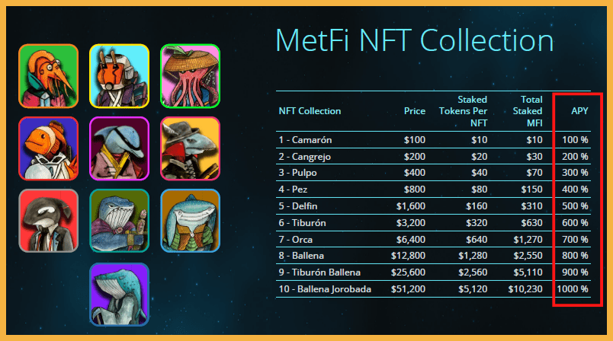Image resolution: width=613 pixels, height=341 pixels.
Task: Select the Price column header
Action: pyautogui.click(x=415, y=111)
